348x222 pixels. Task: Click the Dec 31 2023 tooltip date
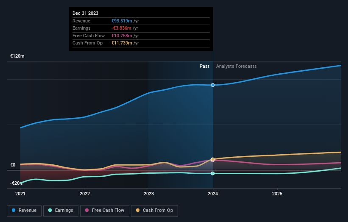(86, 13)
